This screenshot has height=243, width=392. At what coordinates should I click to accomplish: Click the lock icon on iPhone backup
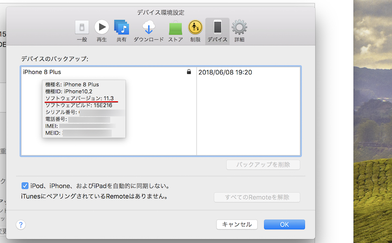tap(189, 72)
